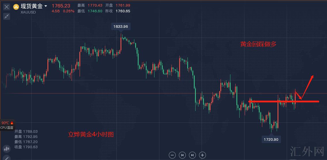Click the 黄金回踩做多 annotation text
Image resolution: width=327 pixels, height=160 pixels.
click(258, 44)
